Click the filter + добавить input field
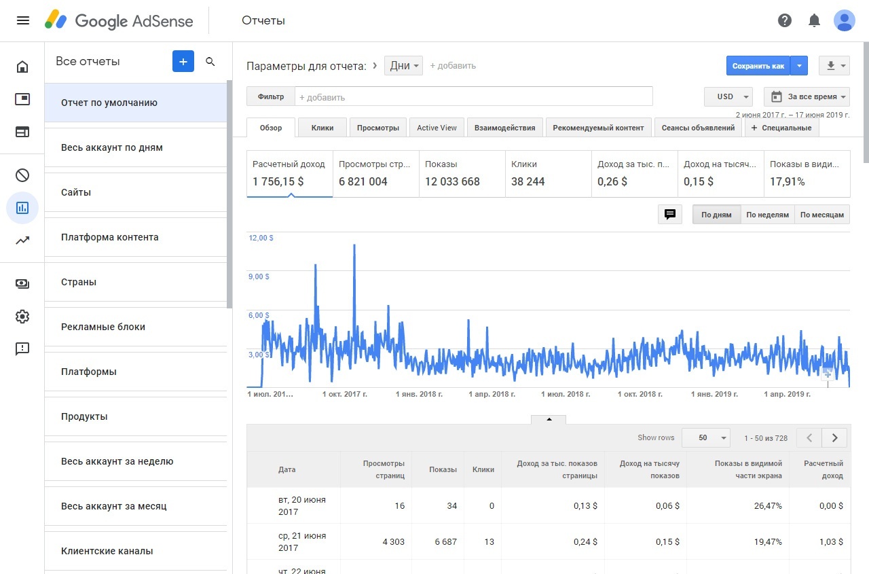869x574 pixels. tap(473, 97)
